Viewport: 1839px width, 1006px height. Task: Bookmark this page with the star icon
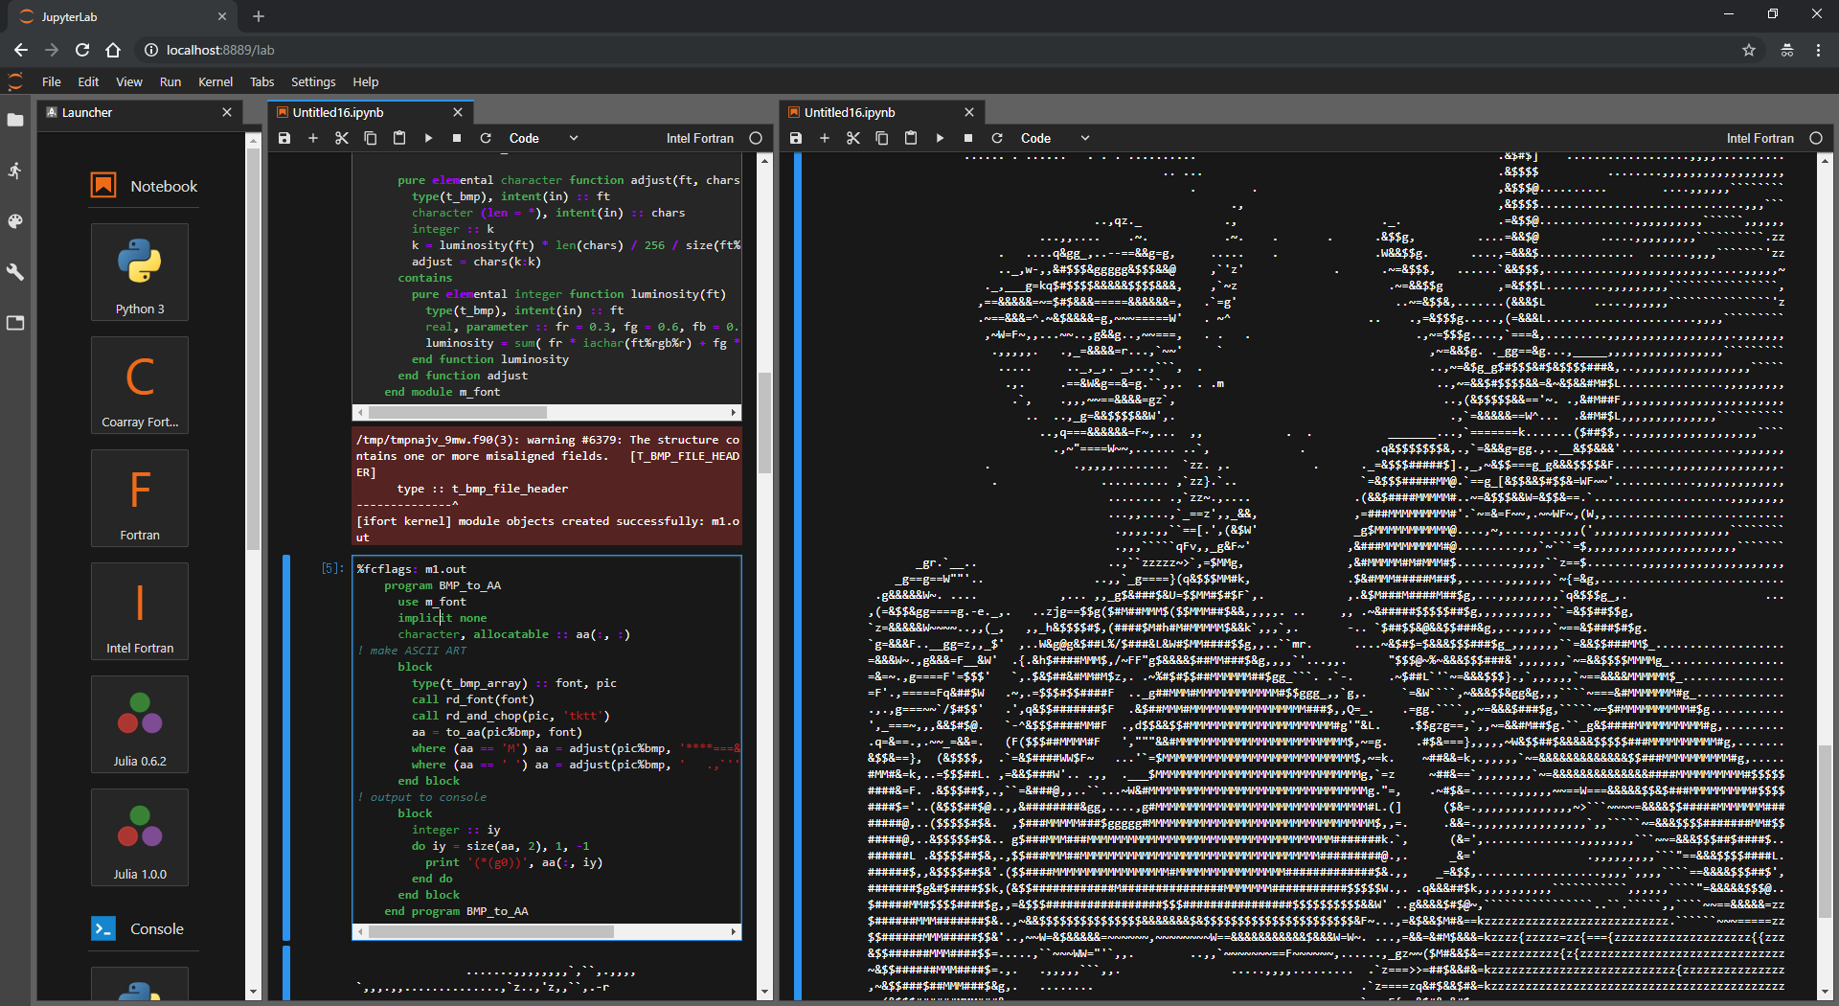pyautogui.click(x=1749, y=50)
